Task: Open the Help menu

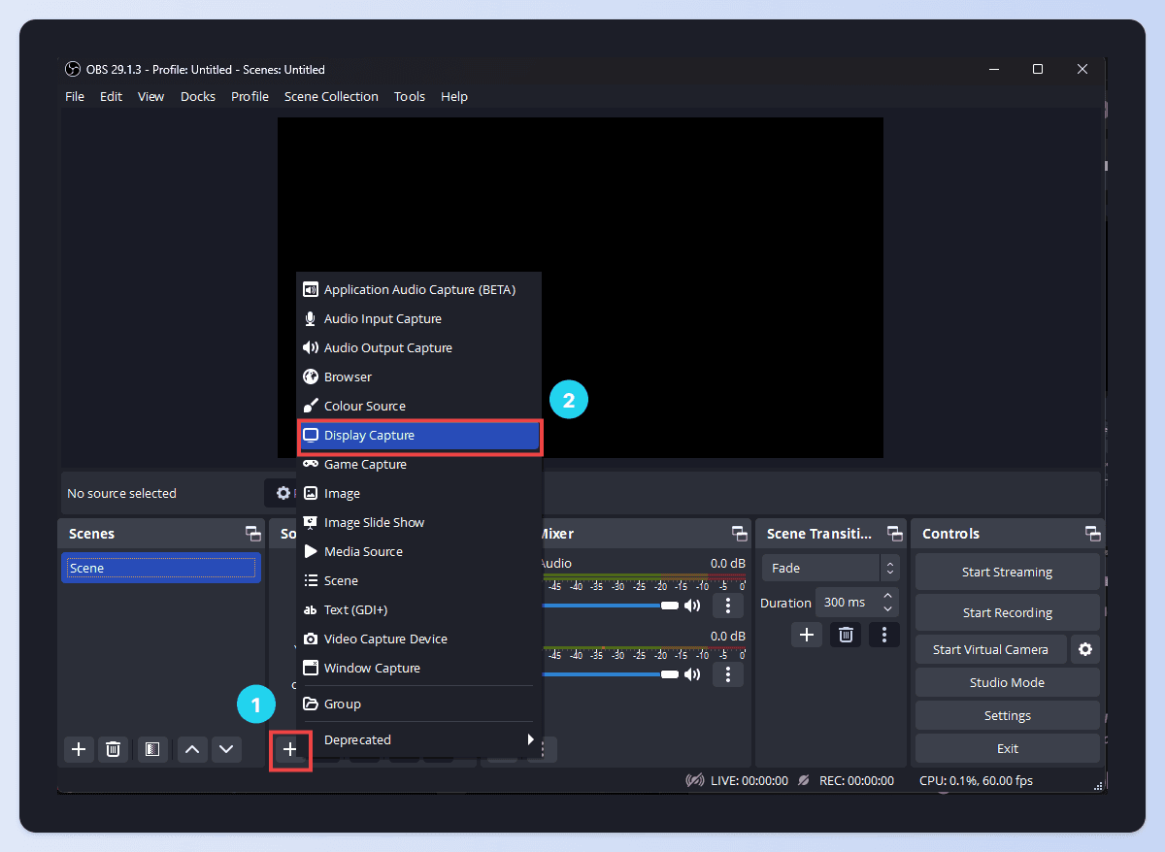Action: pyautogui.click(x=454, y=96)
